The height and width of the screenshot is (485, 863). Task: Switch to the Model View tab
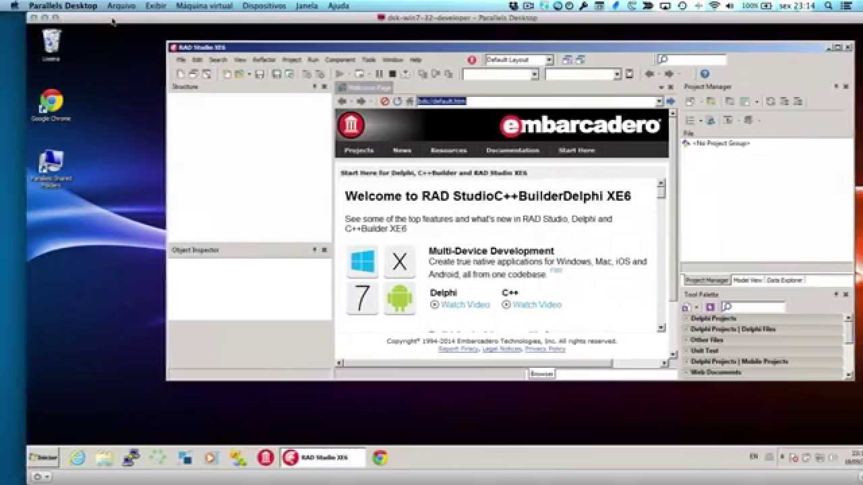point(747,280)
